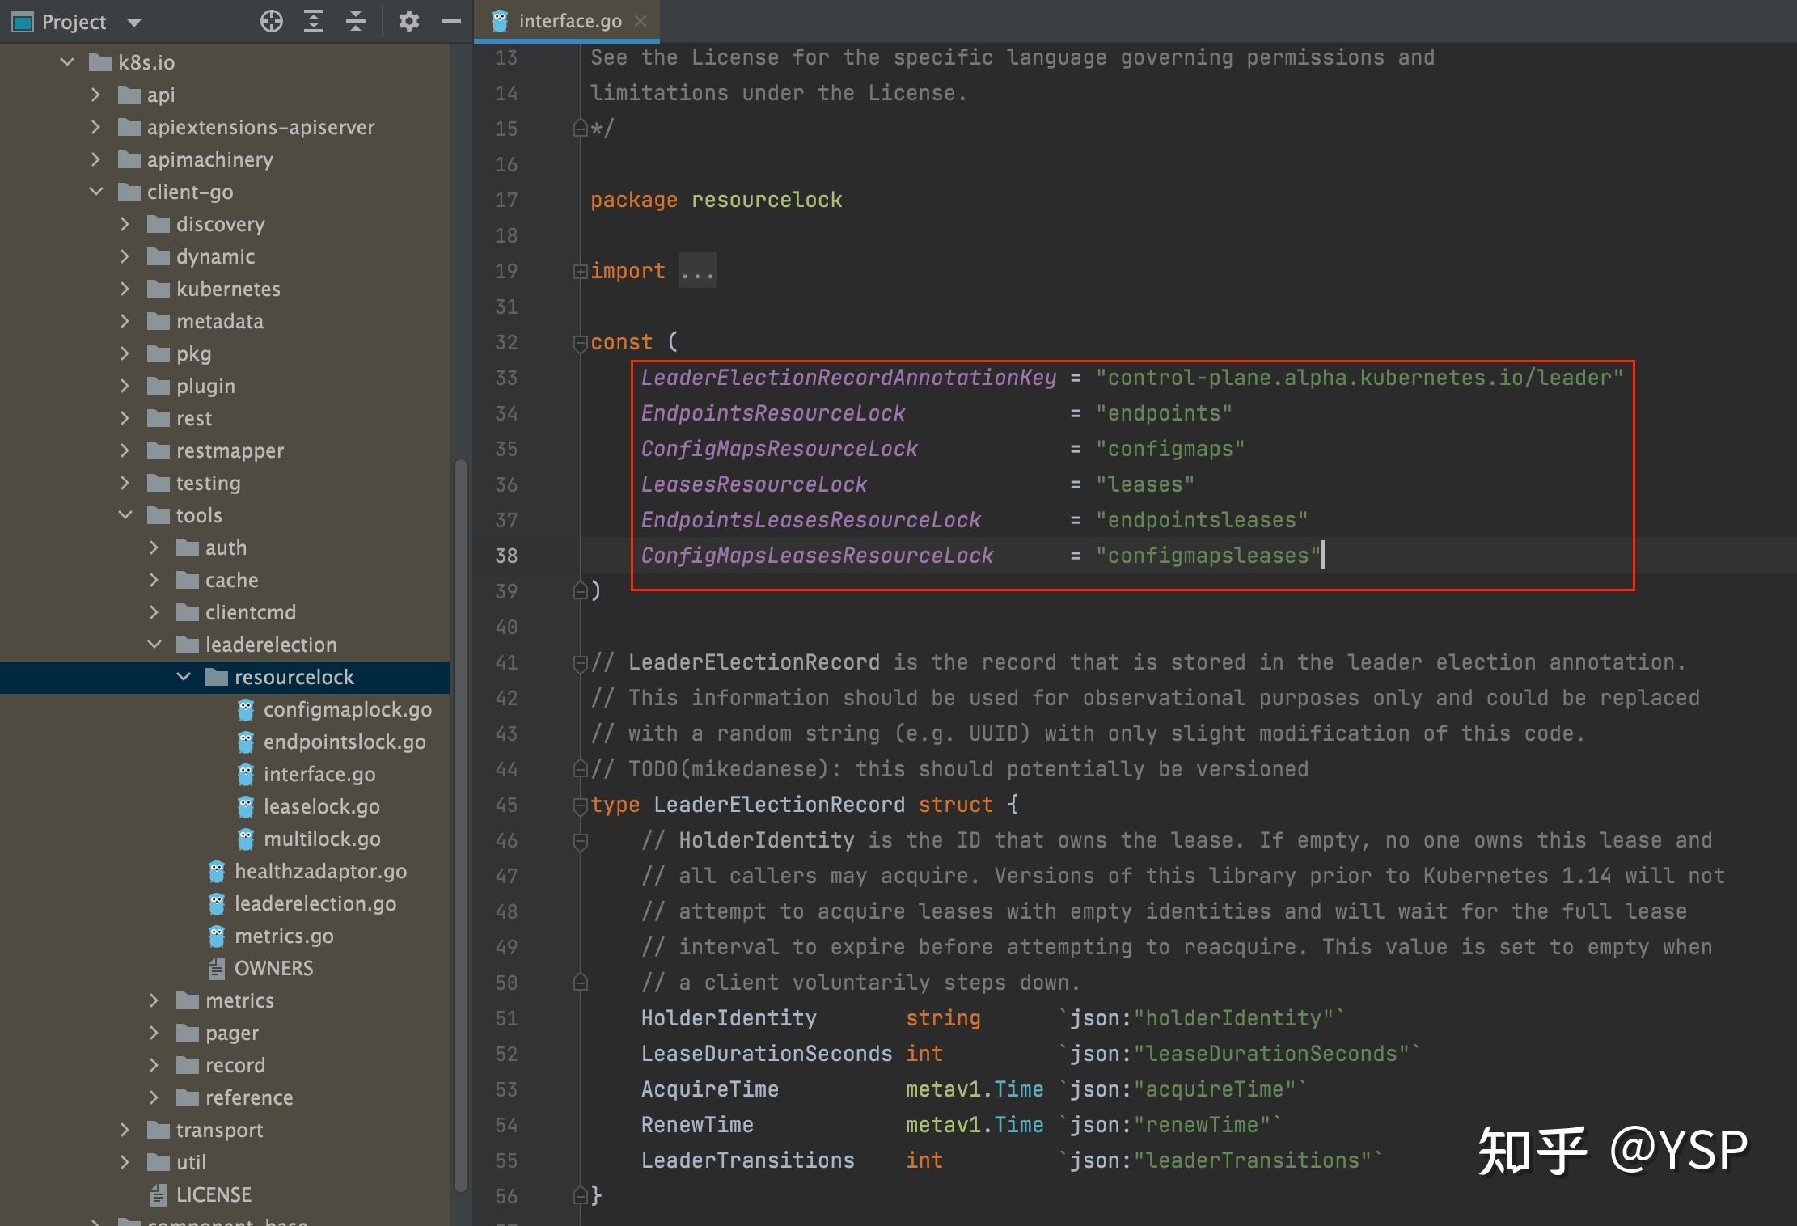The image size is (1797, 1226).
Task: Click the Expand All icon in Project toolbar
Action: (314, 22)
